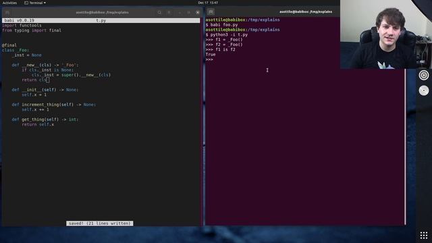The height and width of the screenshot is (243, 432).
Task: Open the disc icon in the dock
Action: (424, 90)
